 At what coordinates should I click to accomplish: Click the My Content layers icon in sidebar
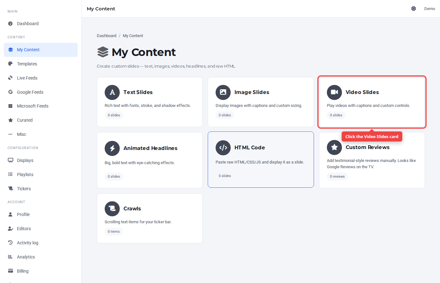tap(10, 50)
